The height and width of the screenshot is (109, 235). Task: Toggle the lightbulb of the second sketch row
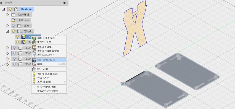(x=17, y=42)
